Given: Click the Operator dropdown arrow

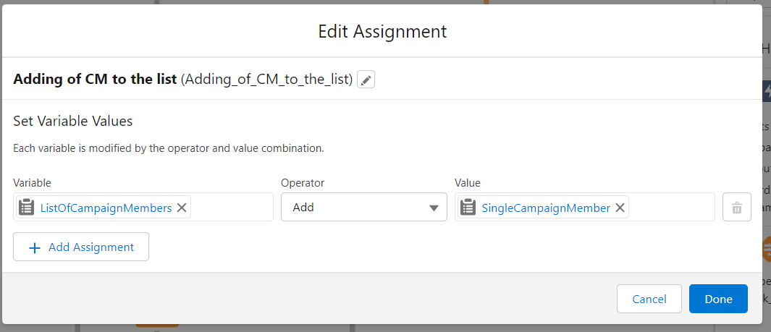Looking at the screenshot, I should click(x=434, y=208).
